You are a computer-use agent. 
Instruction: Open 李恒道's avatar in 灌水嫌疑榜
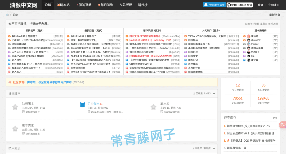tap(249, 36)
